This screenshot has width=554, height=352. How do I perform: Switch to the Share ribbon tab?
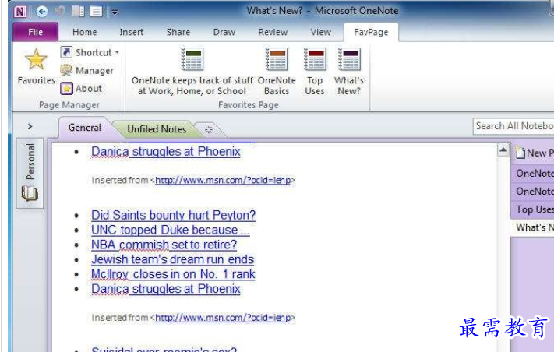[x=178, y=32]
